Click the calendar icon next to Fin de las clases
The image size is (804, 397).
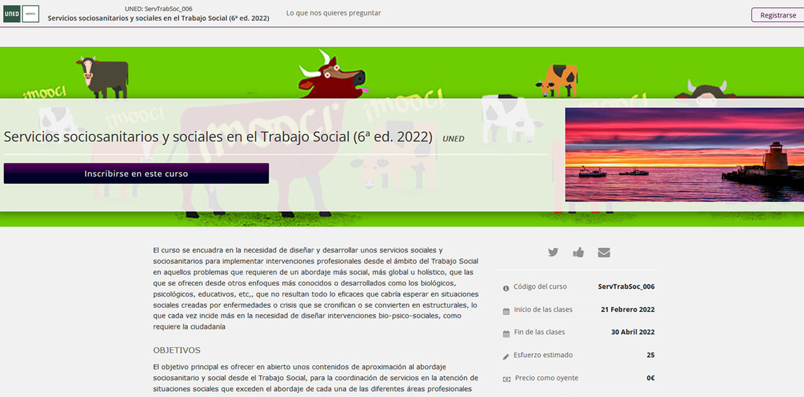pyautogui.click(x=505, y=333)
